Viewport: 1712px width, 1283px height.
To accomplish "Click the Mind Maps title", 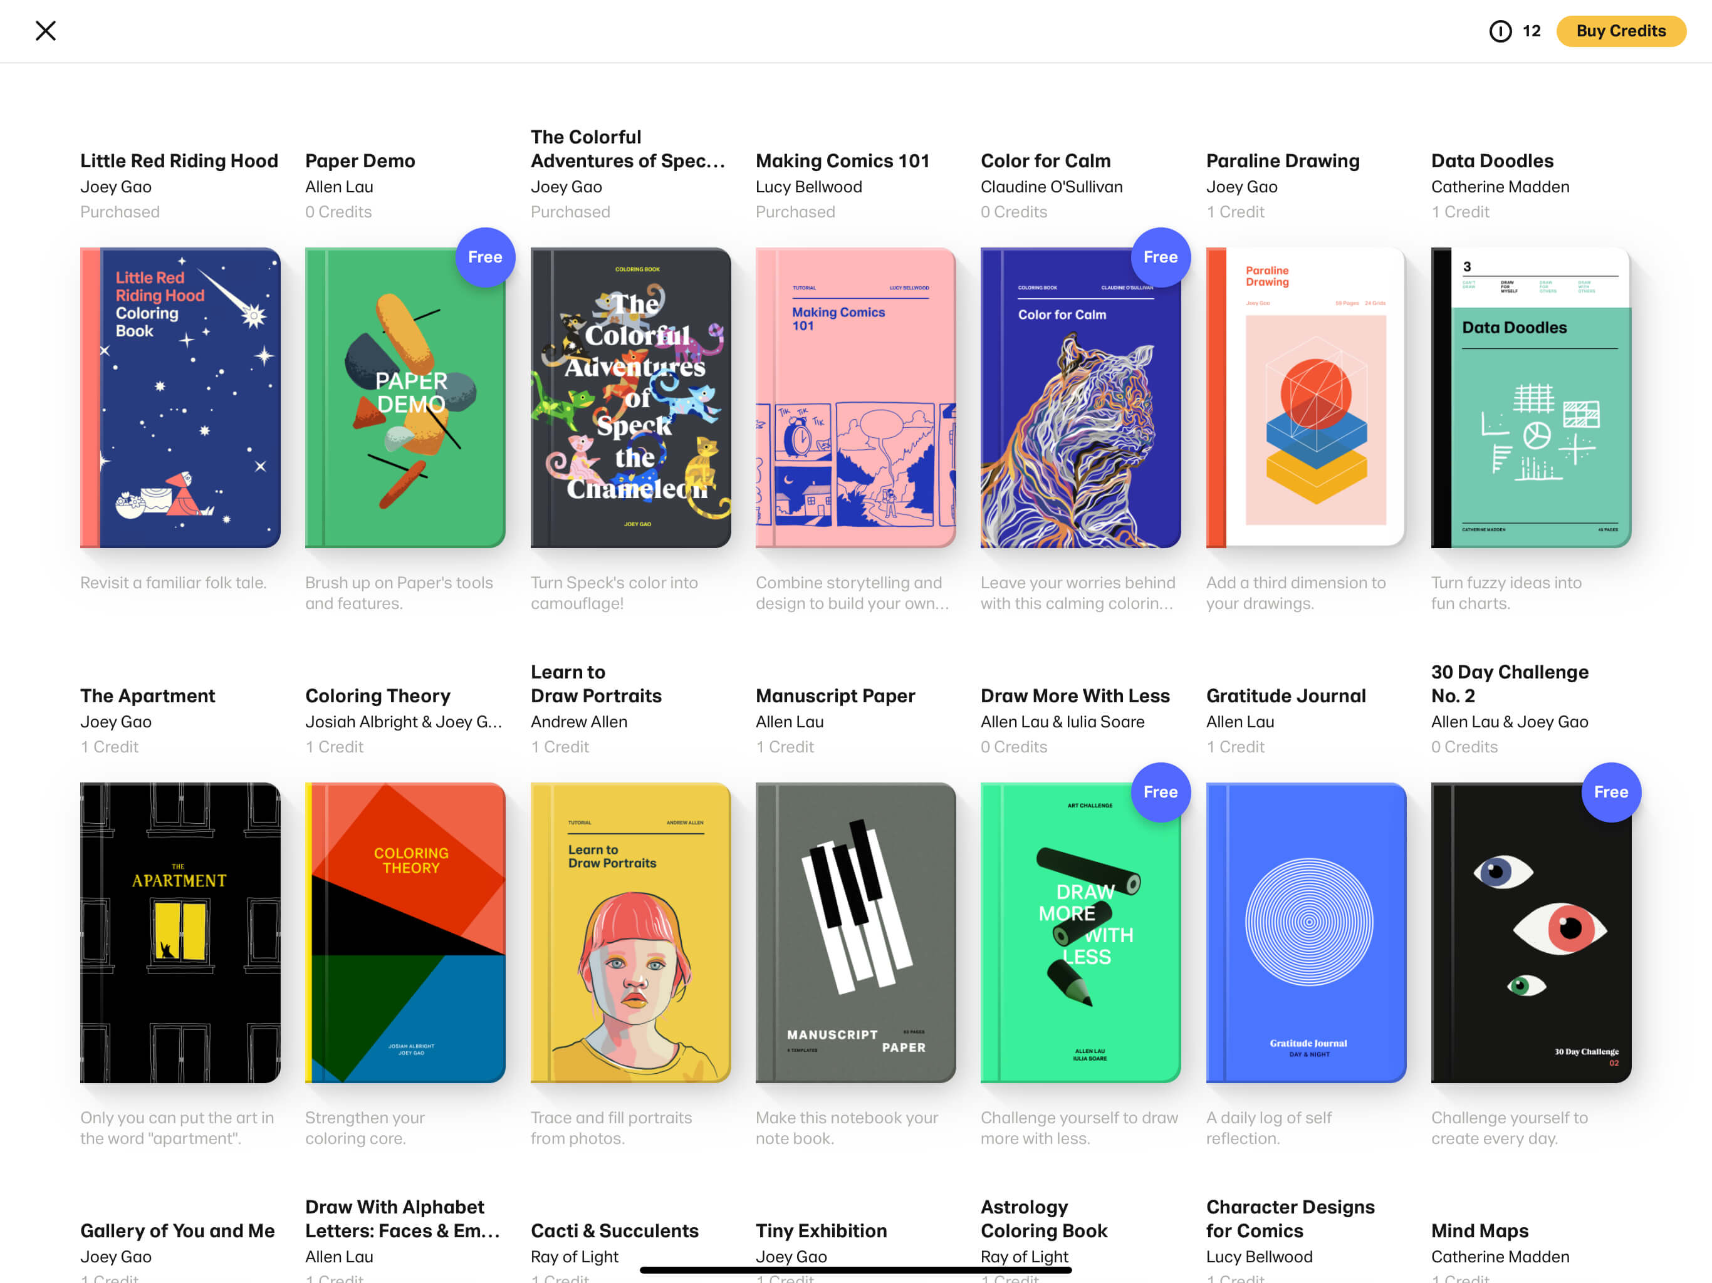I will (1479, 1230).
